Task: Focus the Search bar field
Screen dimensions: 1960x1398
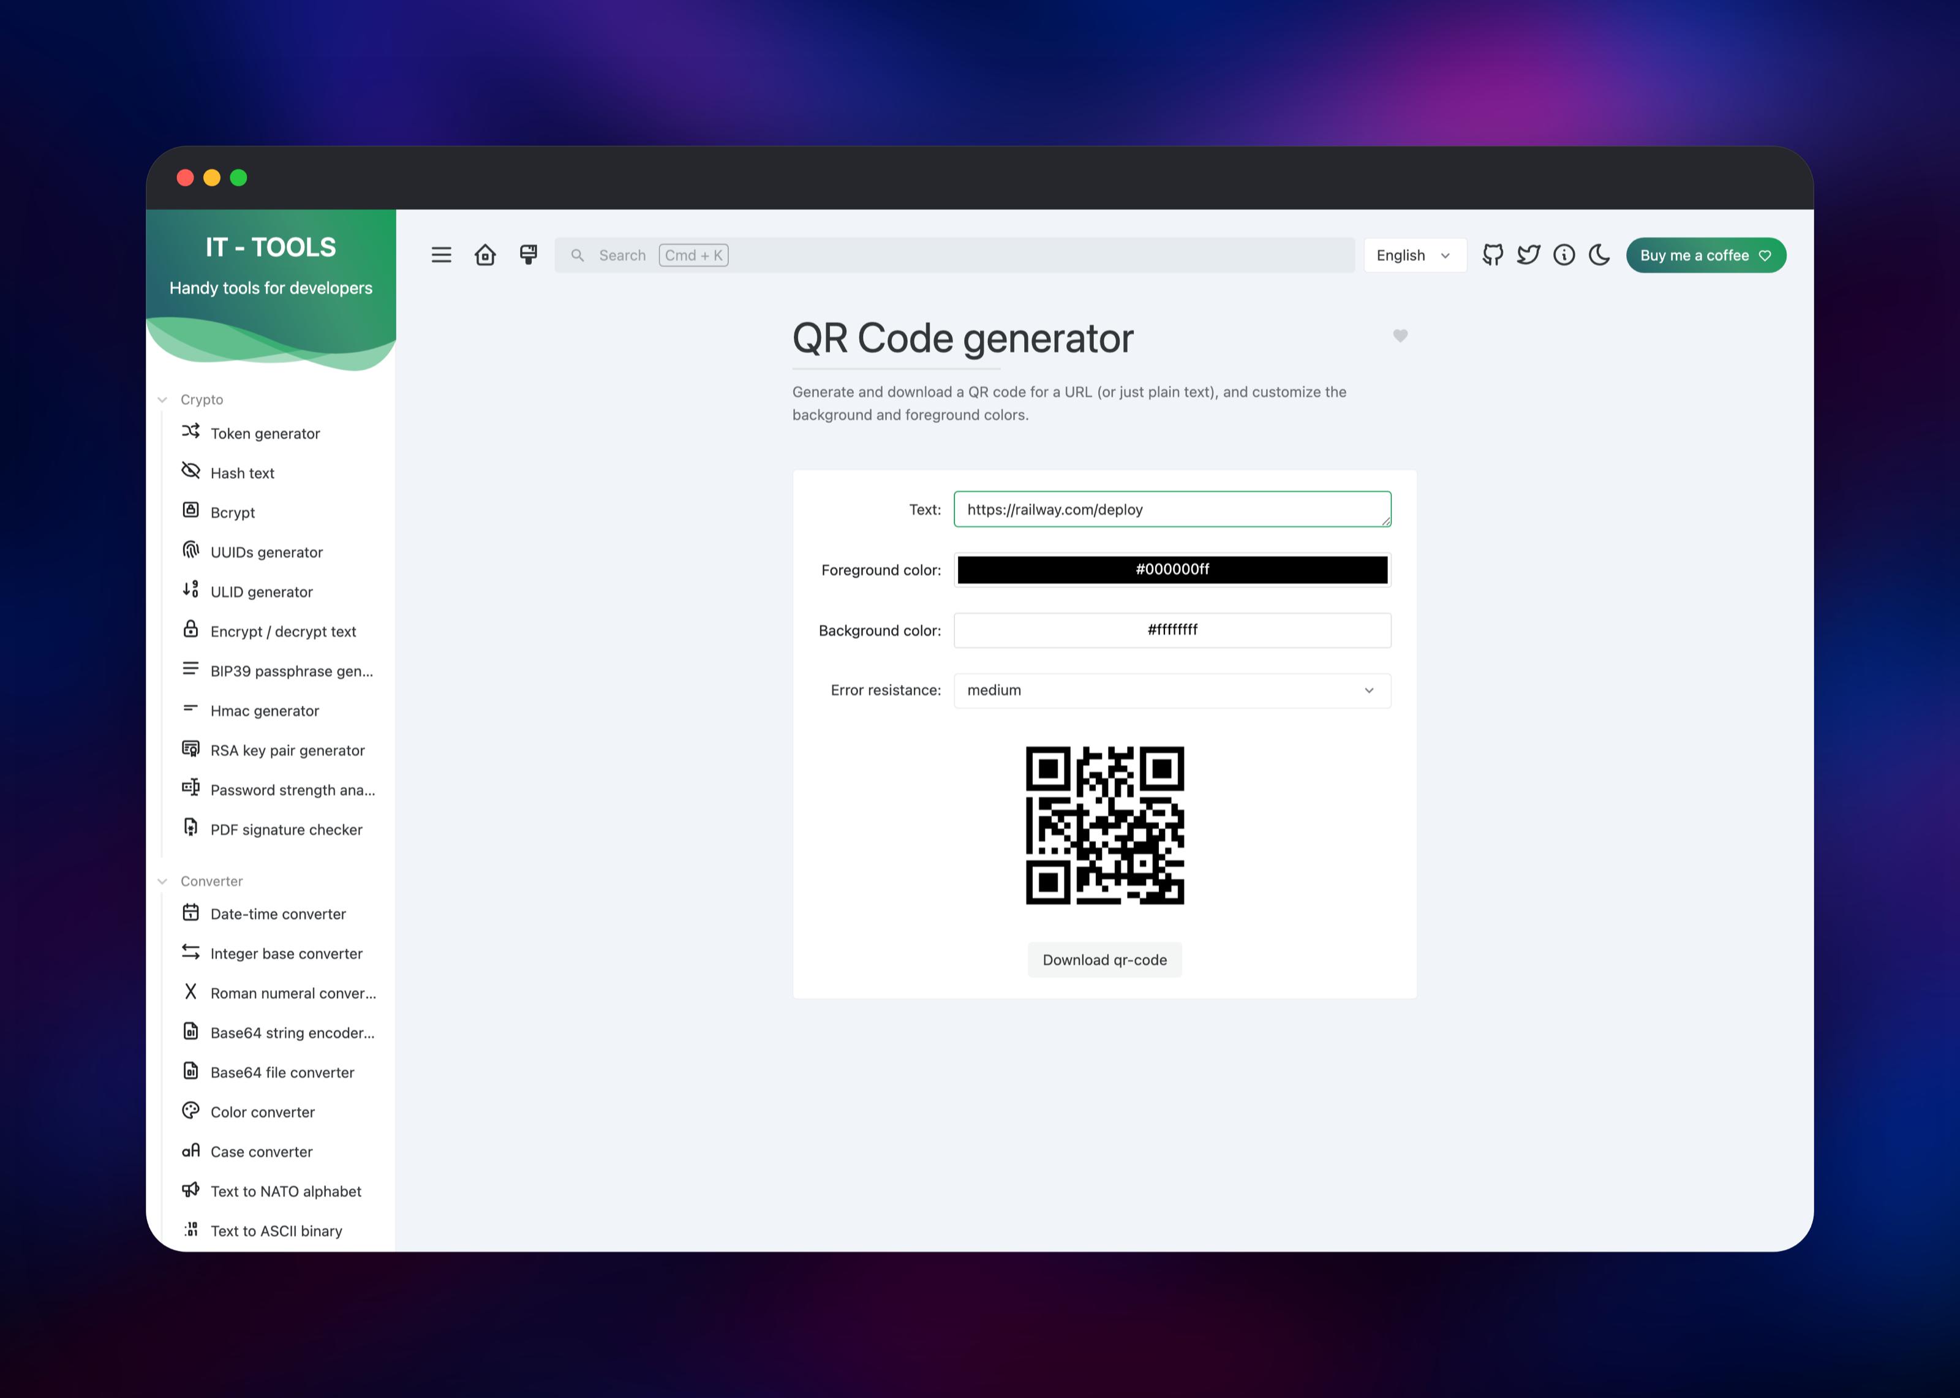Action: coord(954,255)
